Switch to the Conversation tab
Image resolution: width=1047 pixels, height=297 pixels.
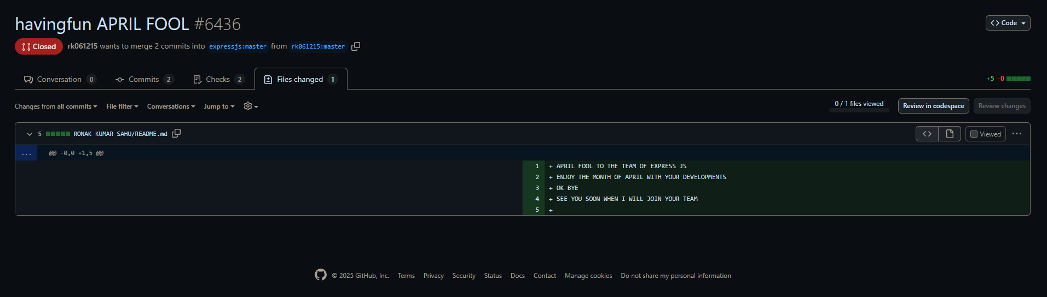tap(60, 79)
